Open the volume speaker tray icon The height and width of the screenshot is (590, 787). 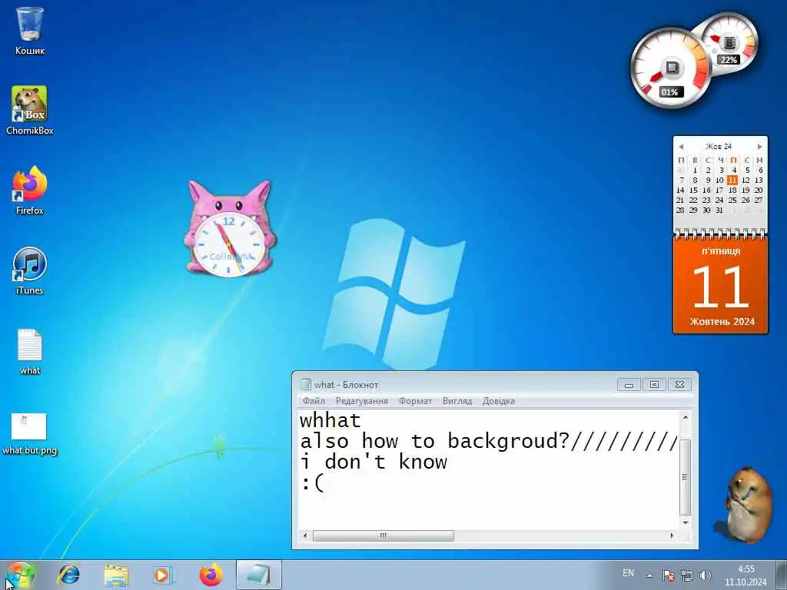coord(706,575)
